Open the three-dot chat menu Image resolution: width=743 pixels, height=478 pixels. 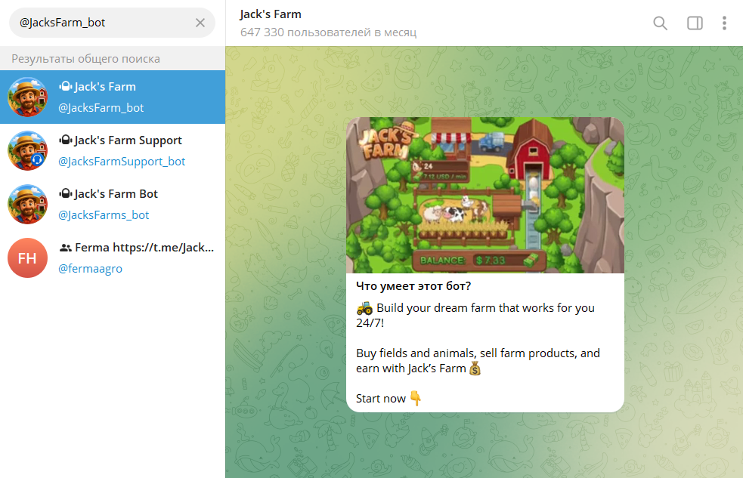(x=724, y=23)
